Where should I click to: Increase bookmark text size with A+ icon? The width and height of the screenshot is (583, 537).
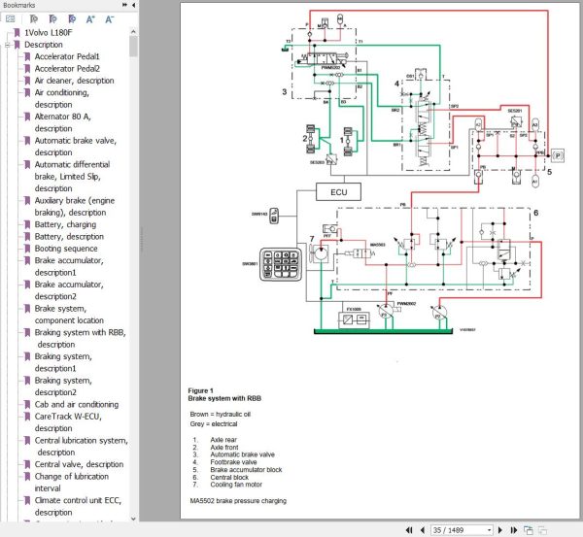(x=90, y=19)
